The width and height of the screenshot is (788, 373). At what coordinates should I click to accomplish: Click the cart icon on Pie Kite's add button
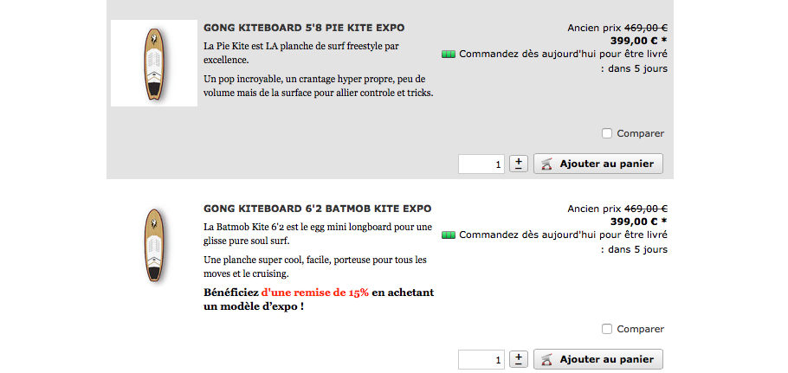(x=546, y=164)
